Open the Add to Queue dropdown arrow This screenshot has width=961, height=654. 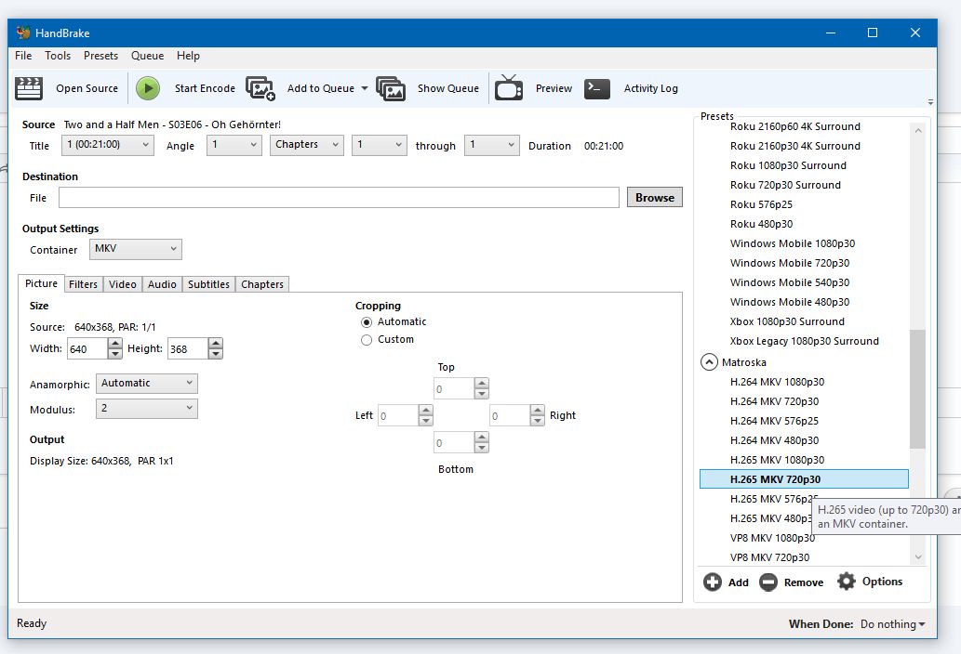tap(365, 88)
